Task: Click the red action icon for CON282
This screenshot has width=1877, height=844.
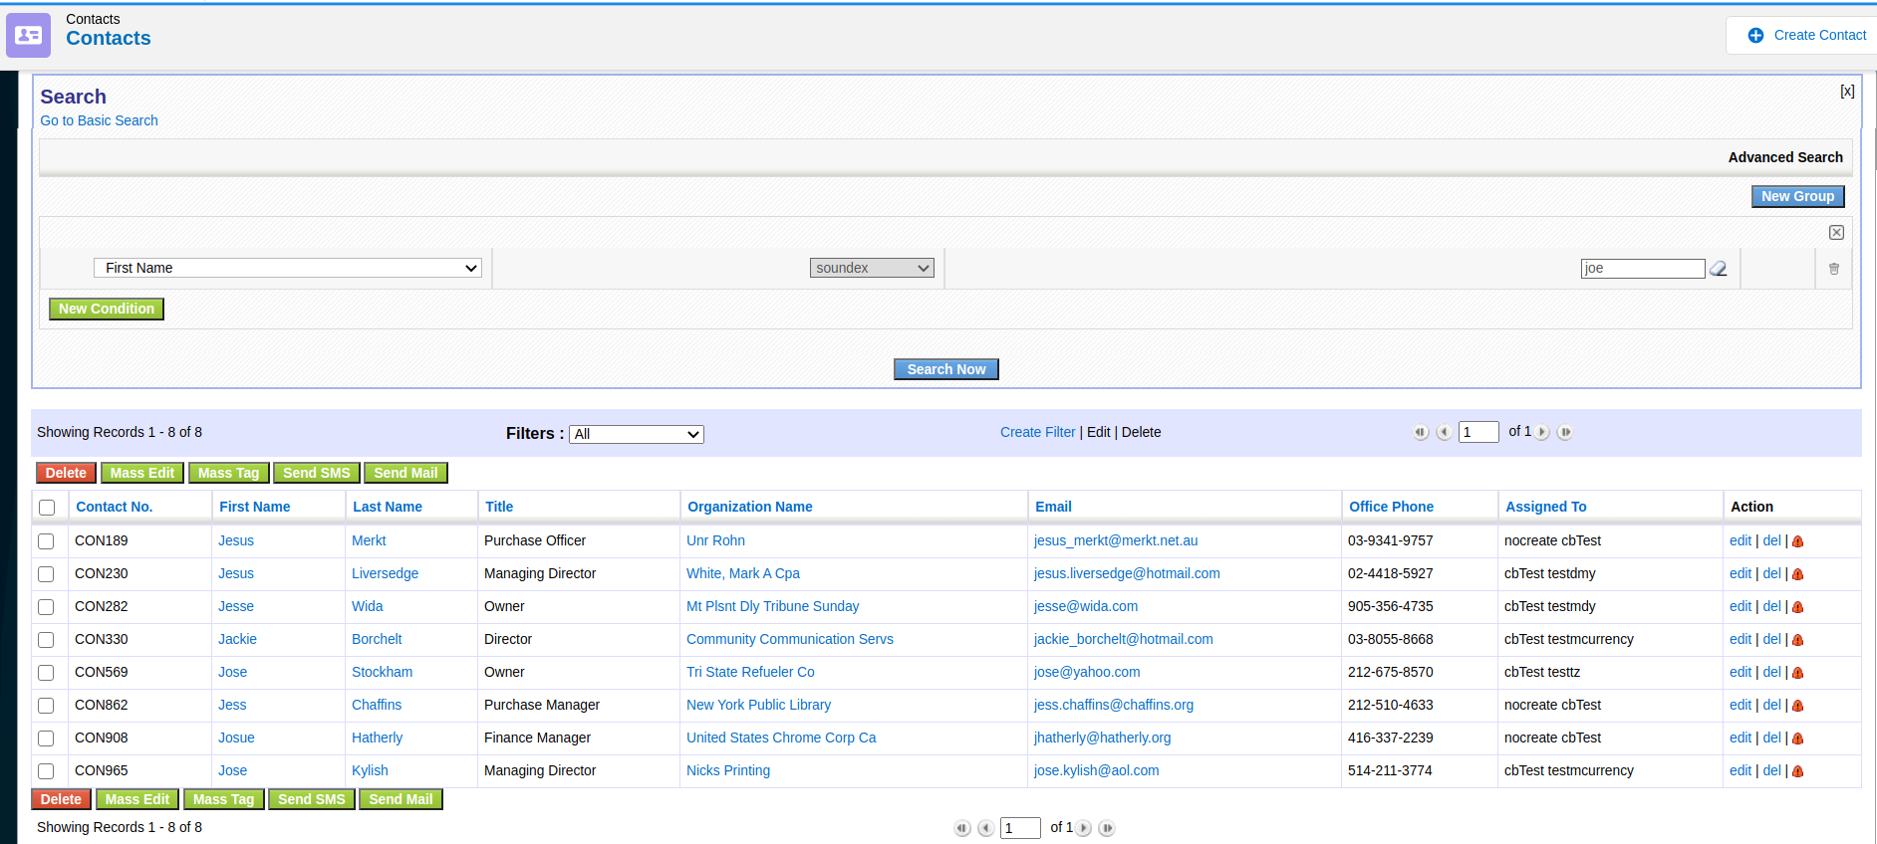Action: (1798, 607)
